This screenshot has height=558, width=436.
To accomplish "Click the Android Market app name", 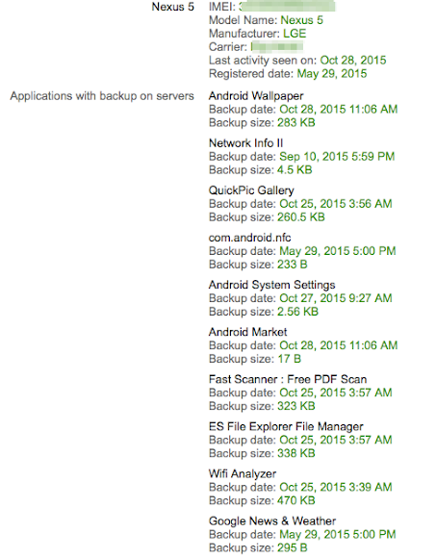I will [247, 332].
